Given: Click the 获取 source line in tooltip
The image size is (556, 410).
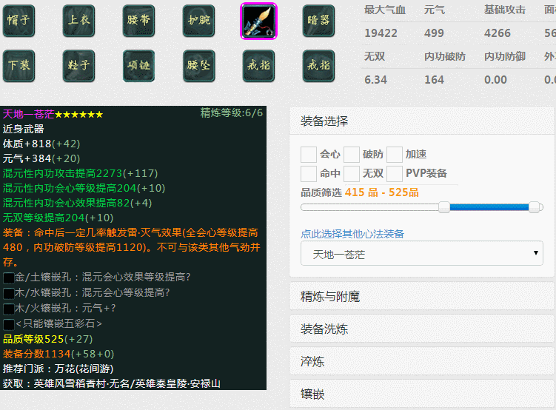Looking at the screenshot, I should (111, 383).
